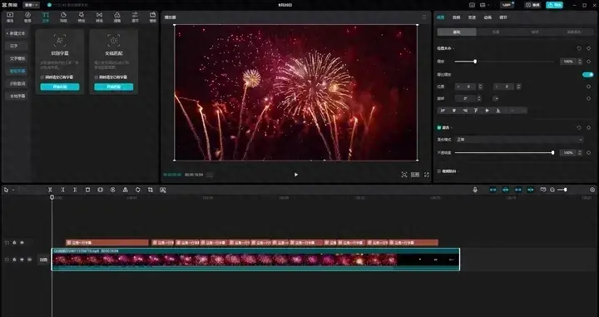
Task: Tick the clear existing subtitles checkbox under 识别字幕
Action: click(42, 77)
